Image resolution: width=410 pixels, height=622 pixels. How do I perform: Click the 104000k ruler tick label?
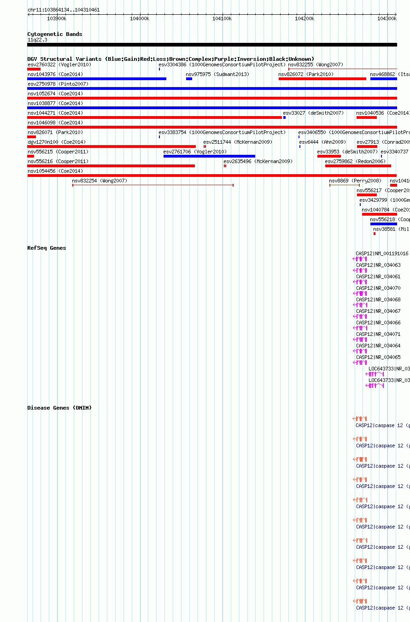(140, 18)
